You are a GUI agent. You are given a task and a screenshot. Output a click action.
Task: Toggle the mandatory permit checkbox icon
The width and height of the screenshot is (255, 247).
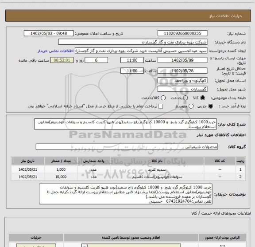222,246
